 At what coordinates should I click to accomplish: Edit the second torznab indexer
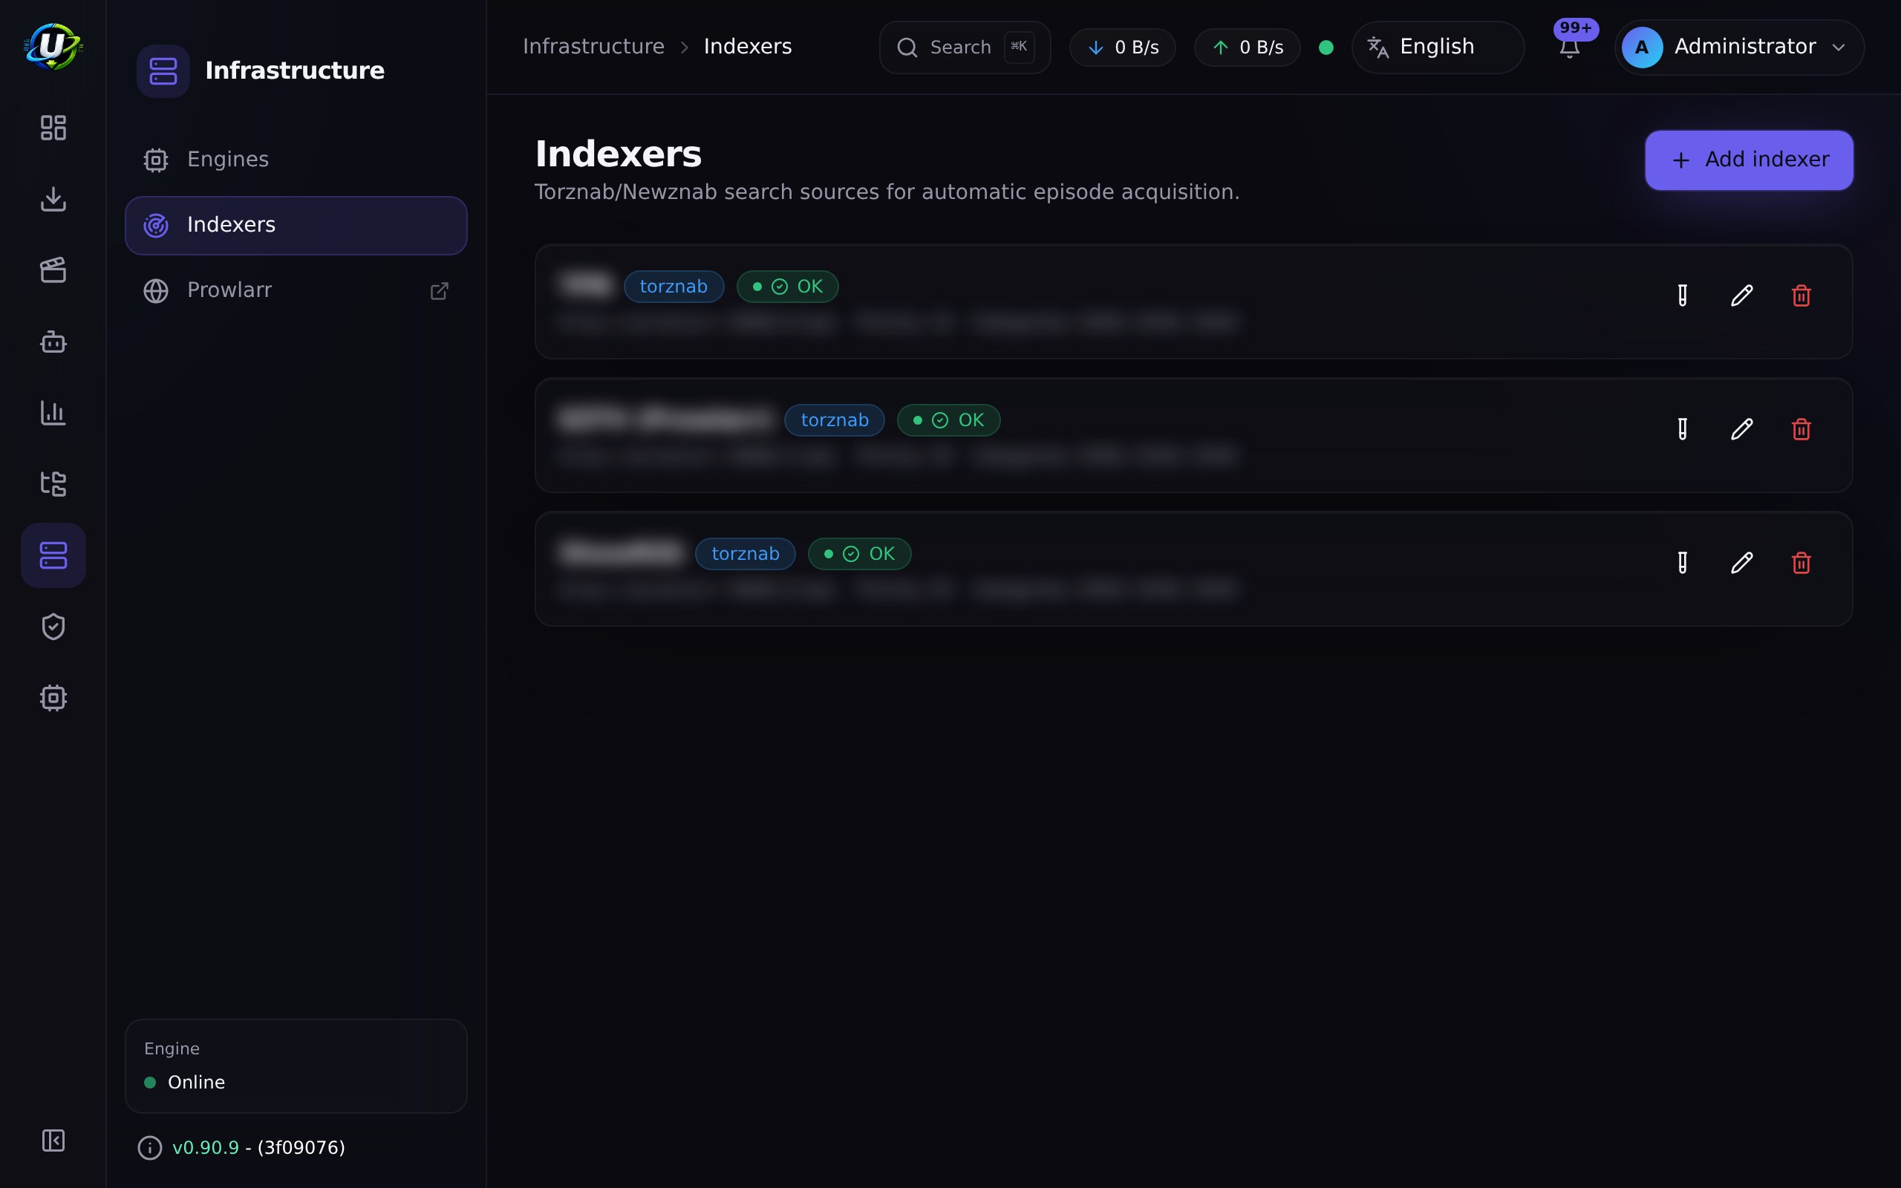[x=1741, y=429]
